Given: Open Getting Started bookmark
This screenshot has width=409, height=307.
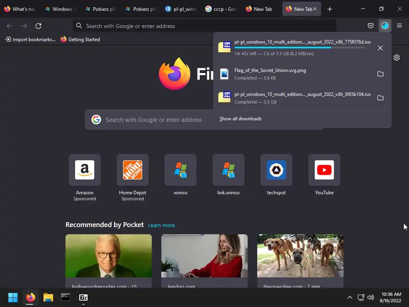Looking at the screenshot, I should point(80,40).
